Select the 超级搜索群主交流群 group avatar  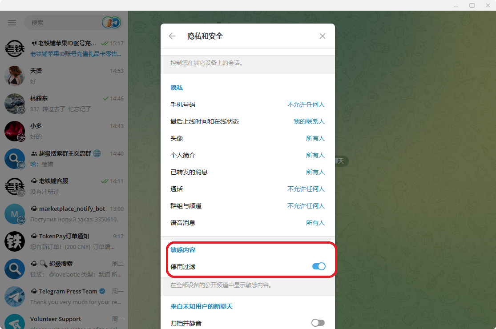pos(15,159)
